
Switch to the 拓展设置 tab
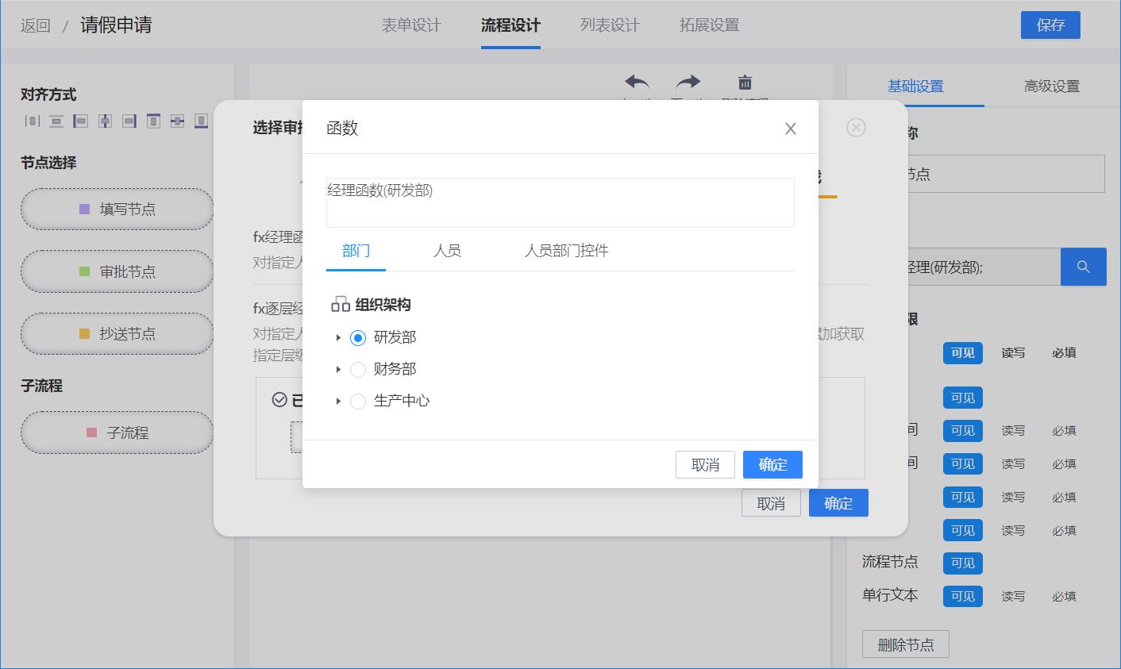click(709, 25)
